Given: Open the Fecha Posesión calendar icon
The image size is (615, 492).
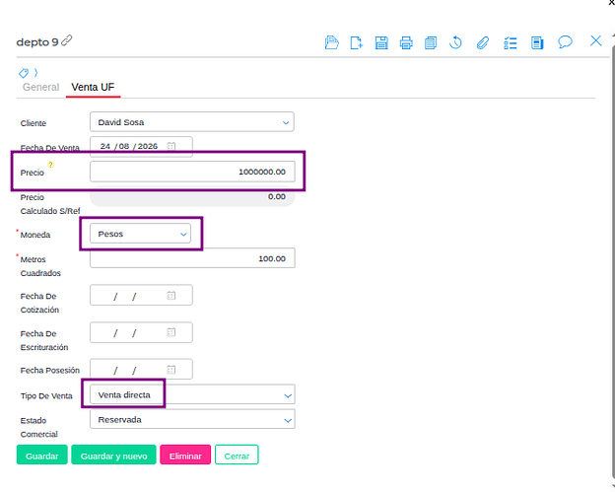Looking at the screenshot, I should [x=171, y=370].
